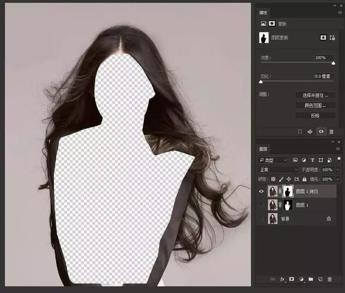Screen dimensions: 345x293
Task: Show the 背景 layer
Action: tap(262, 219)
